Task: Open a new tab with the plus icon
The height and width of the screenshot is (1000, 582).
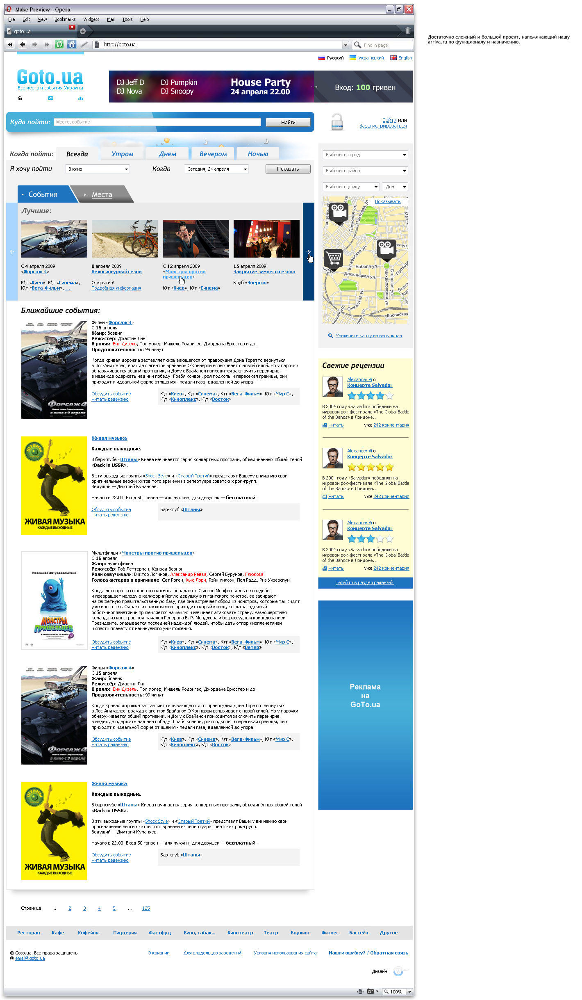Action: point(83,31)
